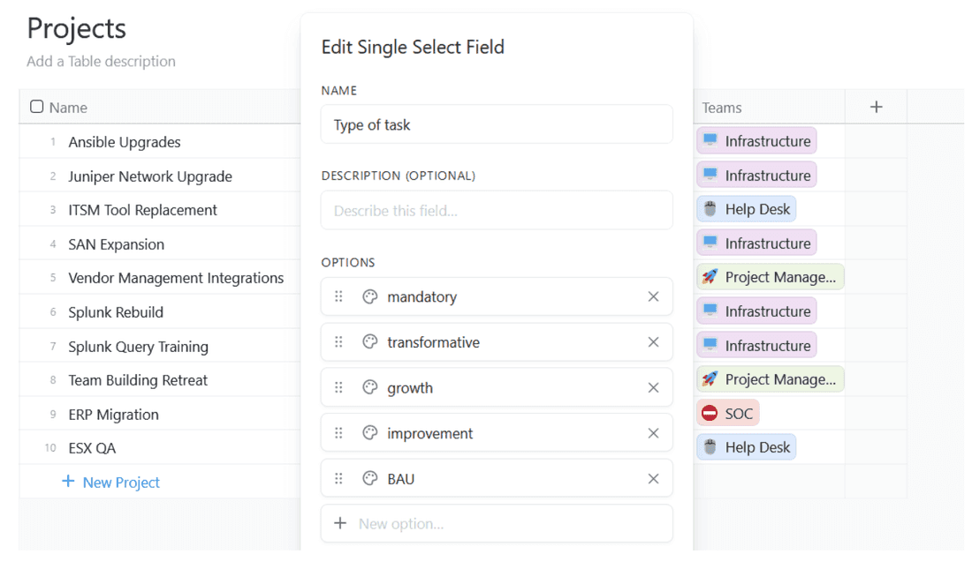Open the color palette for the "growth" option

pos(369,387)
